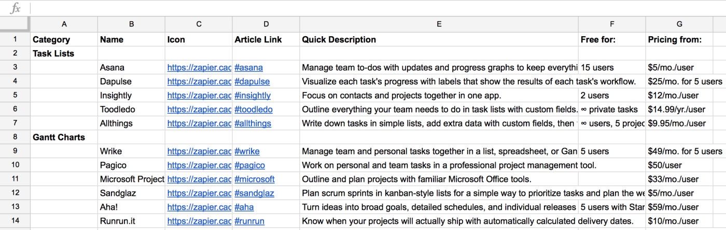Follow the #sandglaz article link
The height and width of the screenshot is (230, 726).
point(254,193)
